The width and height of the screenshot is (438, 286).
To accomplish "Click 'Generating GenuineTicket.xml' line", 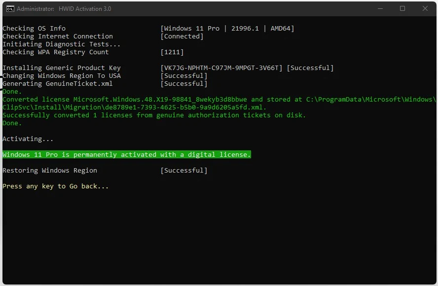I will point(58,83).
